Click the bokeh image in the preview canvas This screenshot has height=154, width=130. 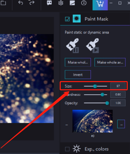coord(27,78)
